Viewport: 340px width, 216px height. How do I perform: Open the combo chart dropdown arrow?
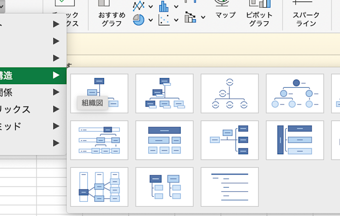pos(203,17)
